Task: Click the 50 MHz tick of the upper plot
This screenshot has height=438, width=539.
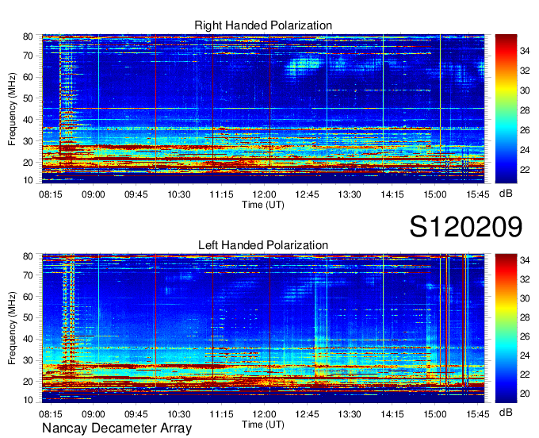Action: (28, 98)
